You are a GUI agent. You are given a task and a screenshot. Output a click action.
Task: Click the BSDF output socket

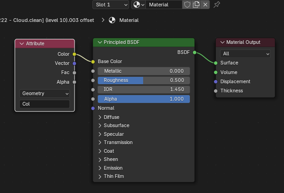(194, 53)
